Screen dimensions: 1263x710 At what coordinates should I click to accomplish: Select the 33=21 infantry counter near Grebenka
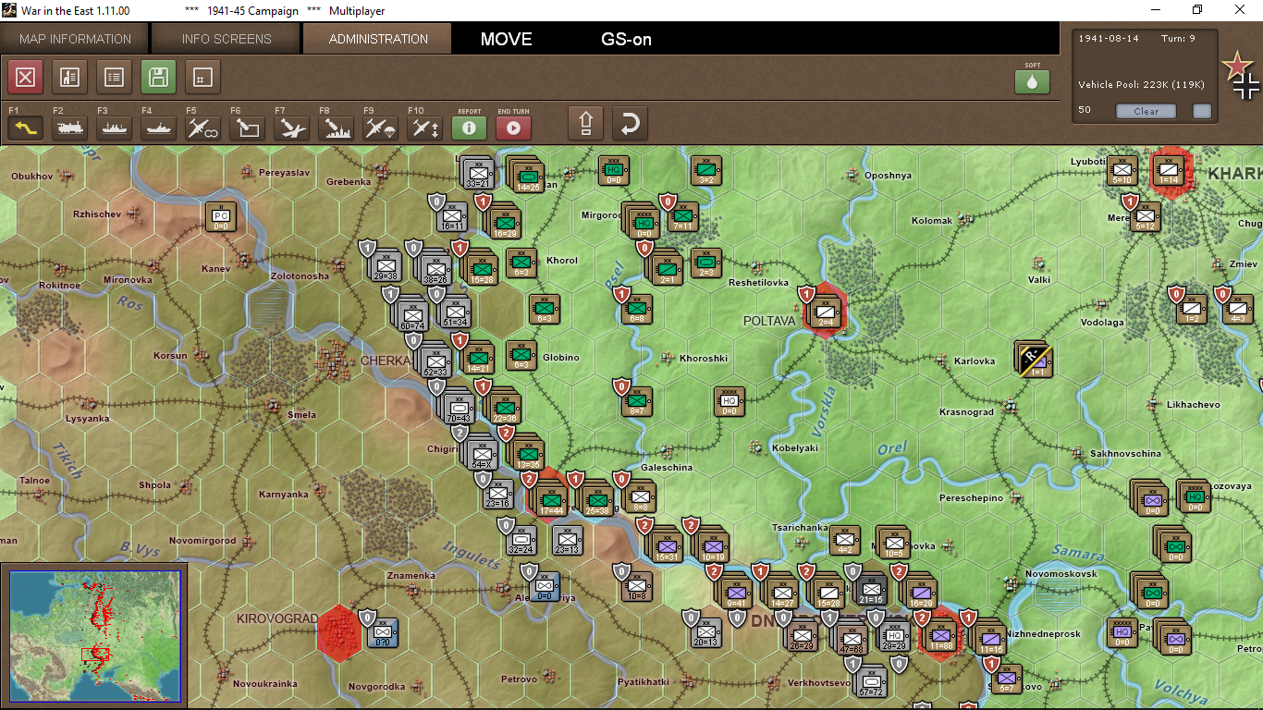coord(479,173)
